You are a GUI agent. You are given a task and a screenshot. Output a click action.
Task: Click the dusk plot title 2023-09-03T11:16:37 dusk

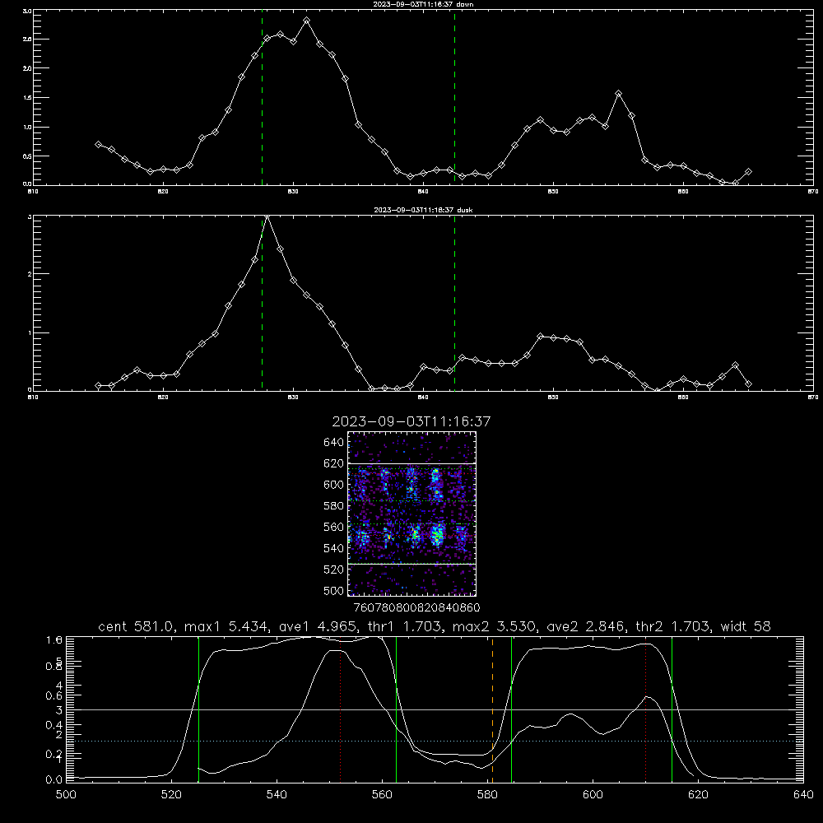click(423, 210)
